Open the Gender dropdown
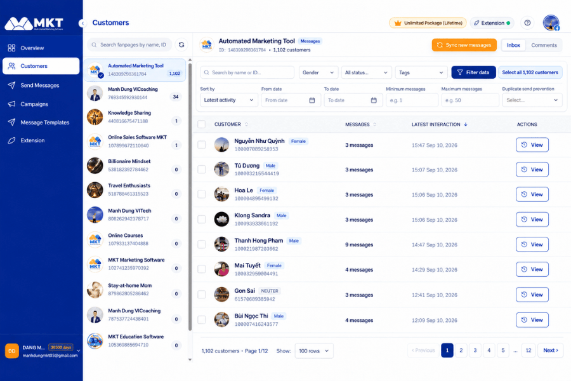The height and width of the screenshot is (381, 571). [x=318, y=72]
